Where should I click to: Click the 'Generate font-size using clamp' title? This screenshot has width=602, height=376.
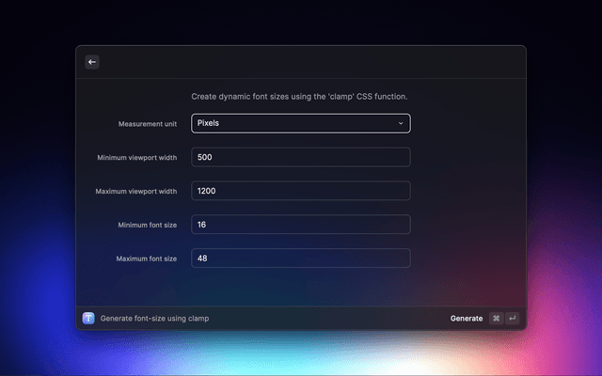point(154,319)
